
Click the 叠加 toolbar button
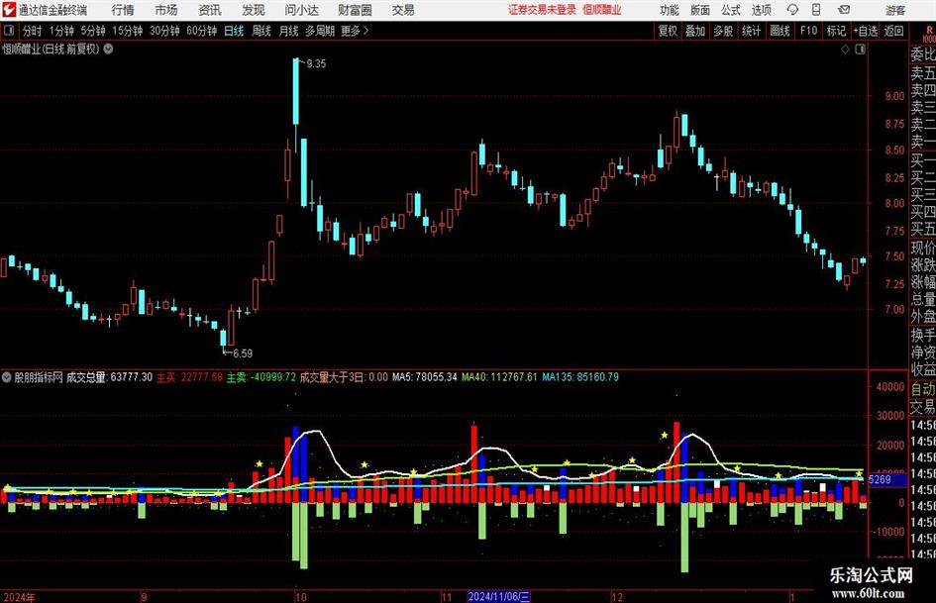pos(695,31)
